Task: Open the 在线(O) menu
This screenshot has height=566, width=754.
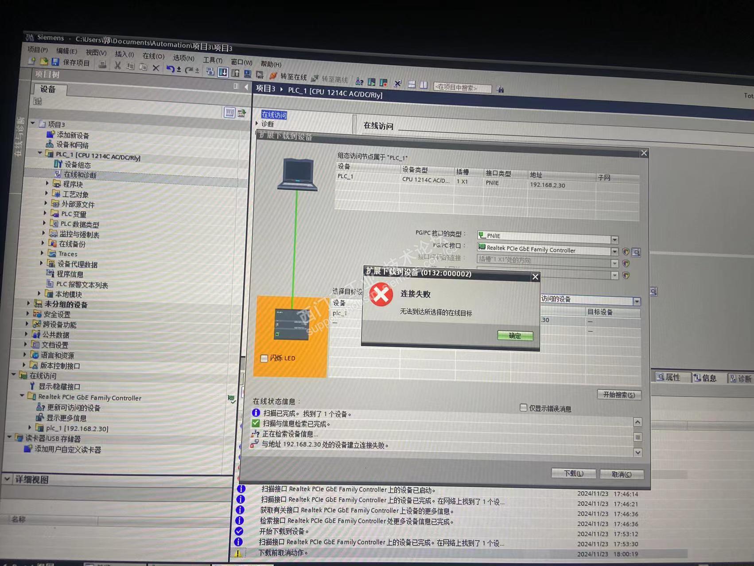Action: 153,56
